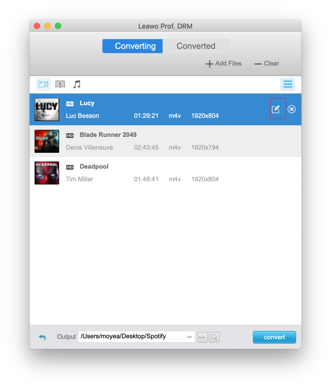The width and height of the screenshot is (331, 388).
Task: Click the output path field
Action: point(137,337)
